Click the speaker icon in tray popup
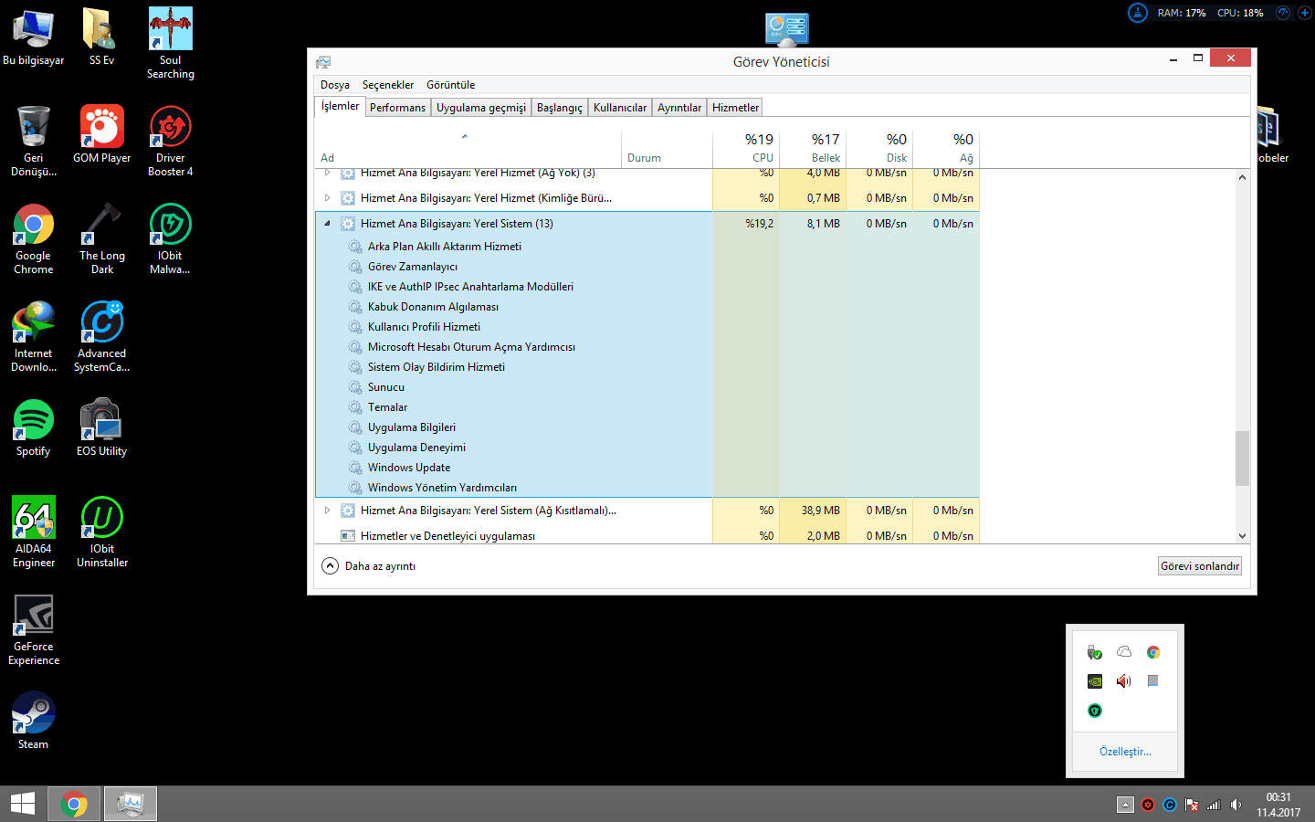 pos(1123,681)
